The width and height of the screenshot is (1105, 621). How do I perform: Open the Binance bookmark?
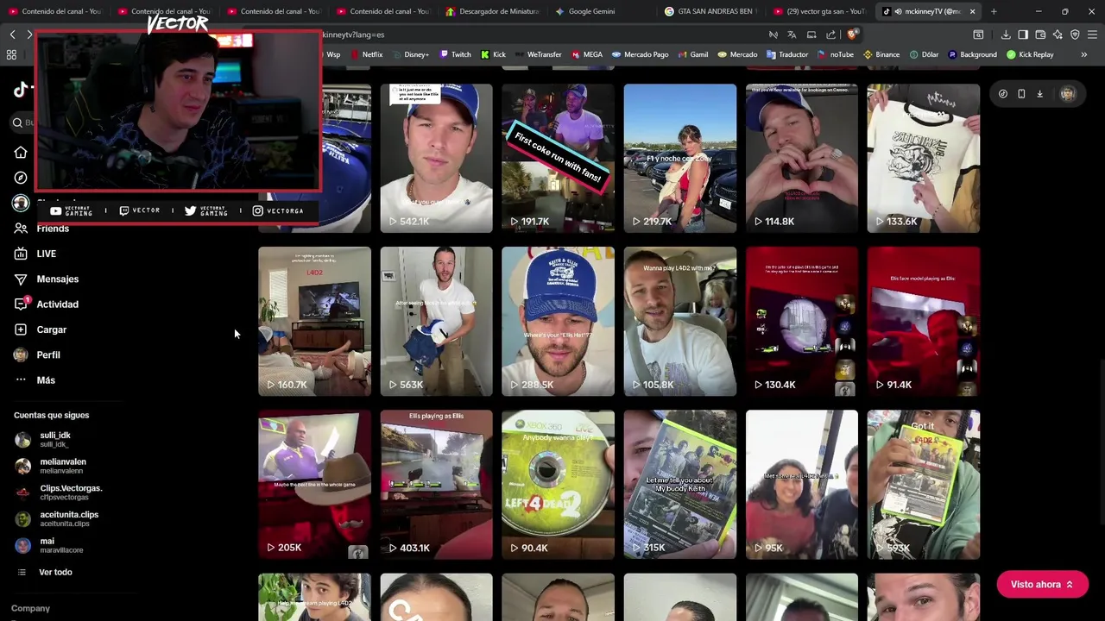(881, 54)
